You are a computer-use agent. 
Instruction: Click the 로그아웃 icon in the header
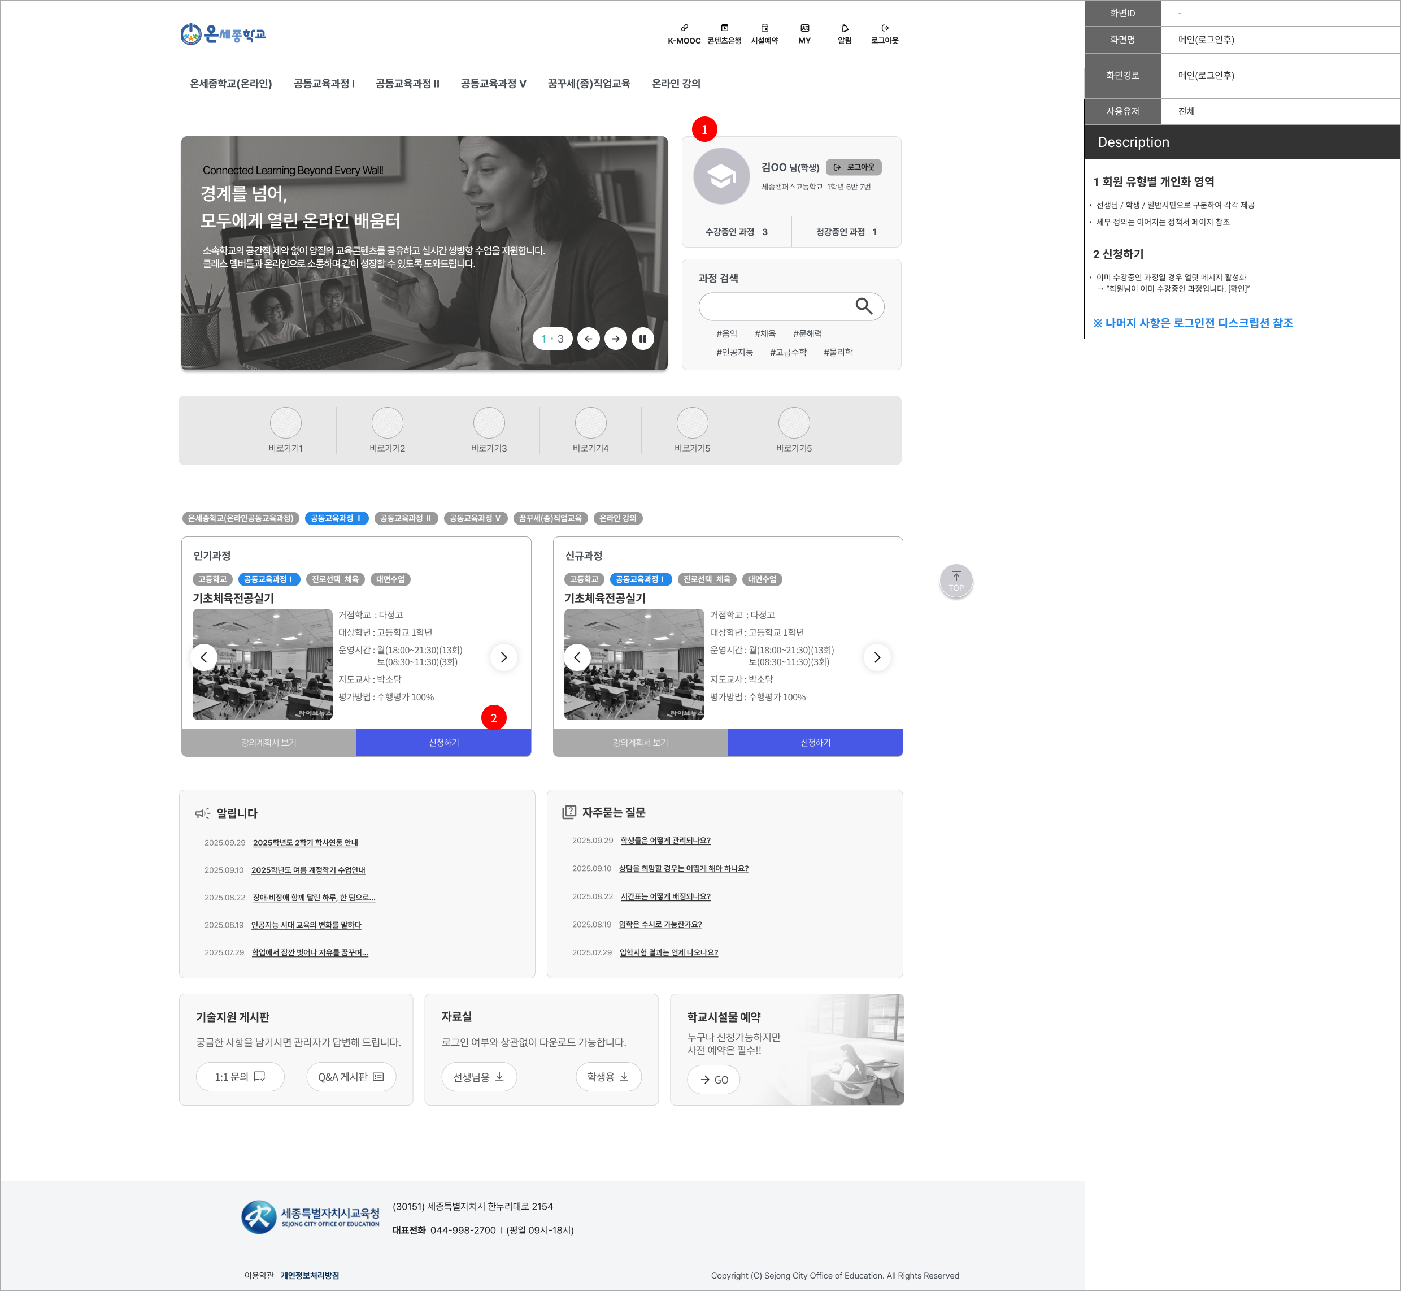click(x=885, y=28)
